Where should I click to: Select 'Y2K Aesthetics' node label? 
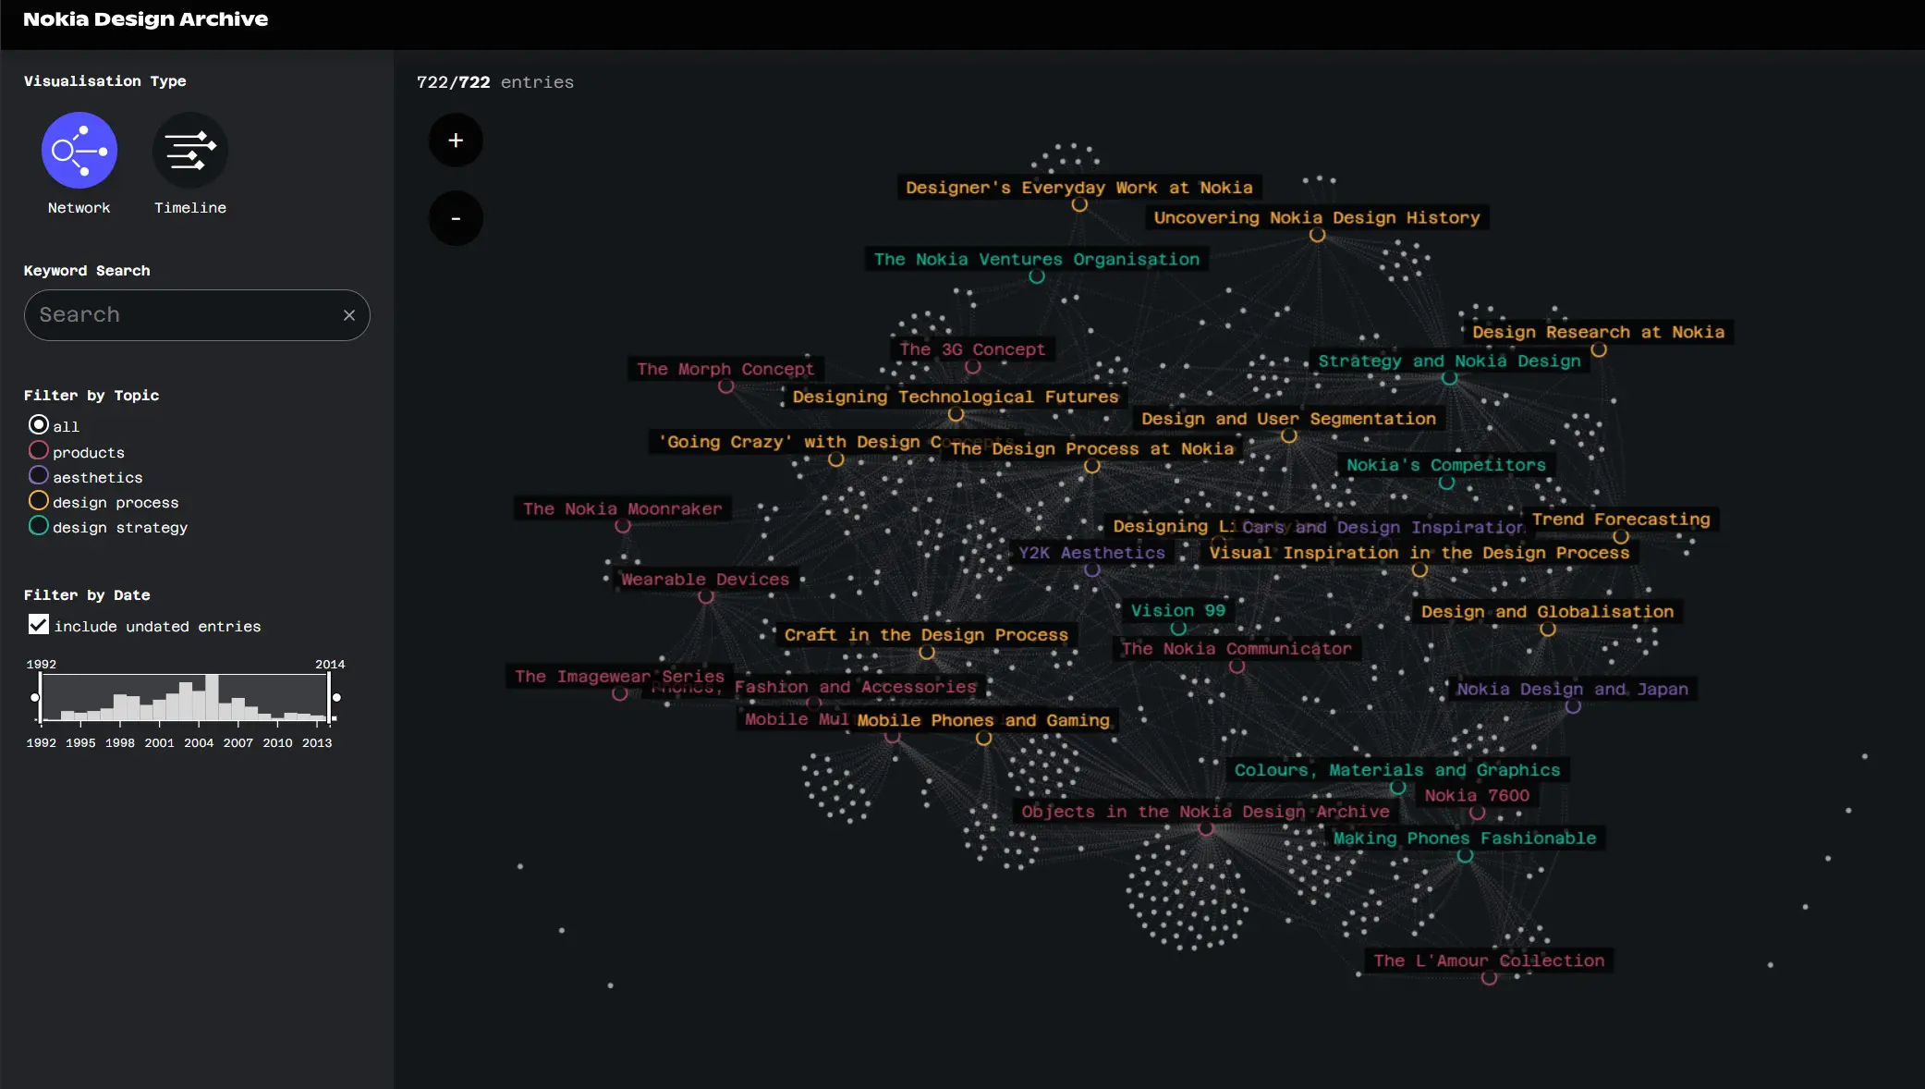point(1091,553)
